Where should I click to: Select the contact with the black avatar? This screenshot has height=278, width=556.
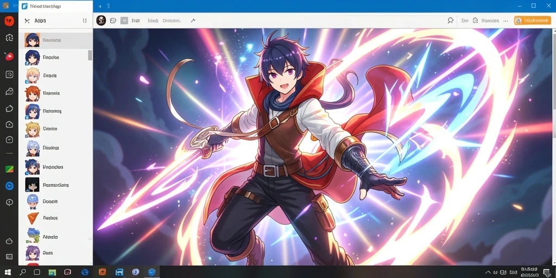coord(56,185)
